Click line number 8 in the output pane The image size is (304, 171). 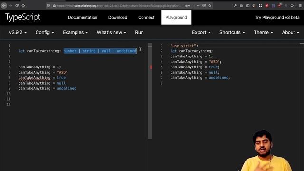(161, 83)
